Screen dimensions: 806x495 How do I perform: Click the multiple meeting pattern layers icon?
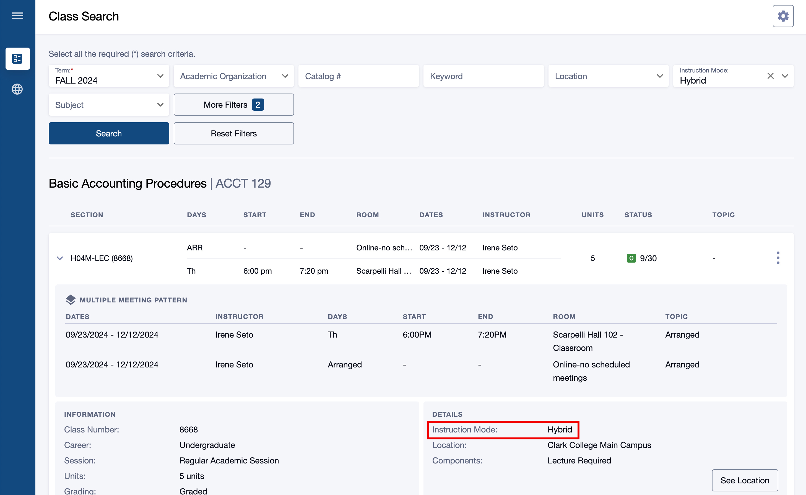click(x=70, y=300)
